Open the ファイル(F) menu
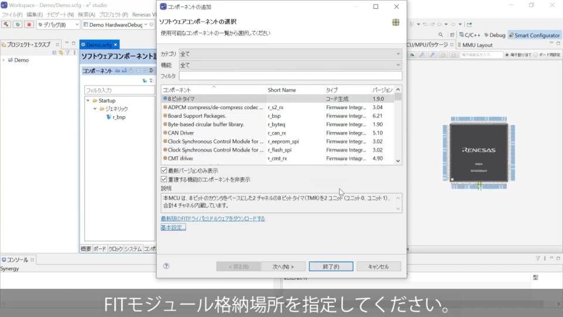The width and height of the screenshot is (563, 317). pyautogui.click(x=12, y=15)
